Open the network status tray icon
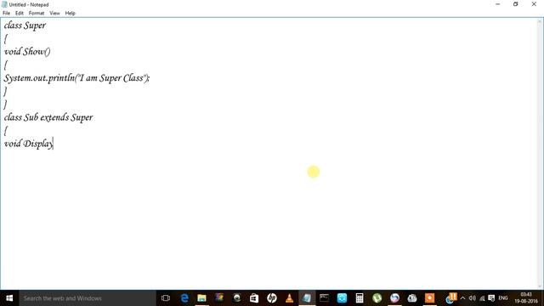 click(482, 298)
